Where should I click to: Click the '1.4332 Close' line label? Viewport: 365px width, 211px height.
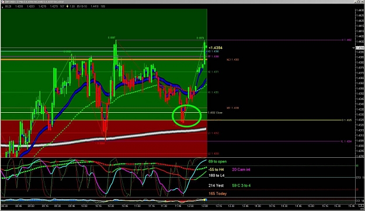pos(215,113)
